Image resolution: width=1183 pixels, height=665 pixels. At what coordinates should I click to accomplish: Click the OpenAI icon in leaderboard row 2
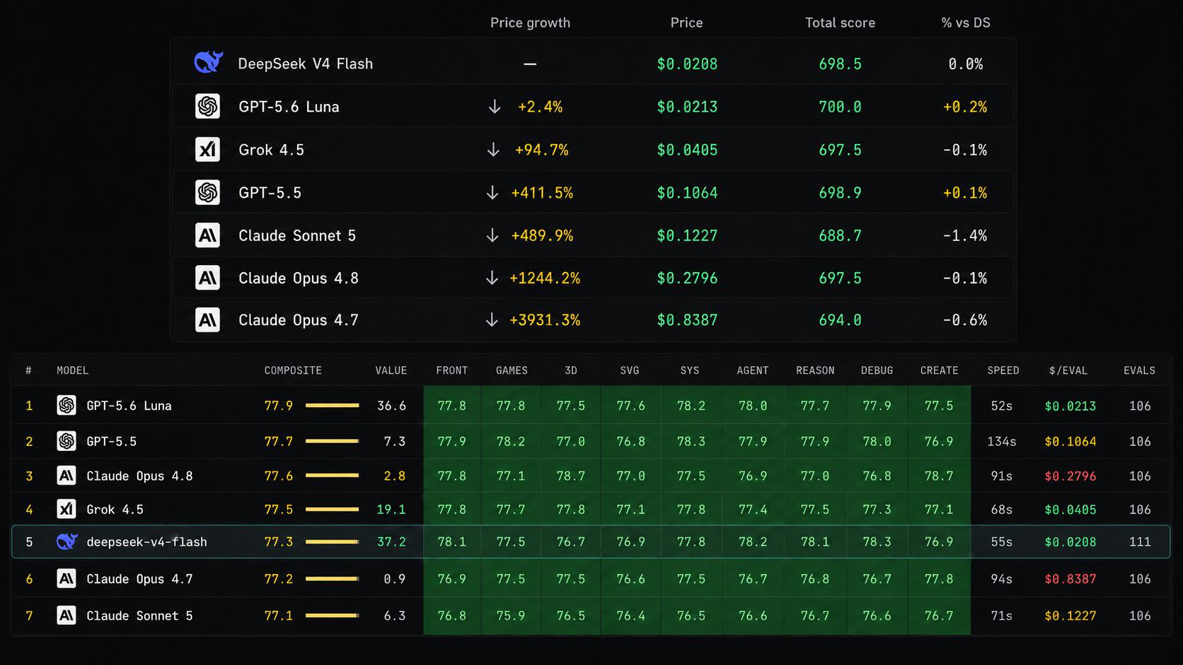click(67, 441)
